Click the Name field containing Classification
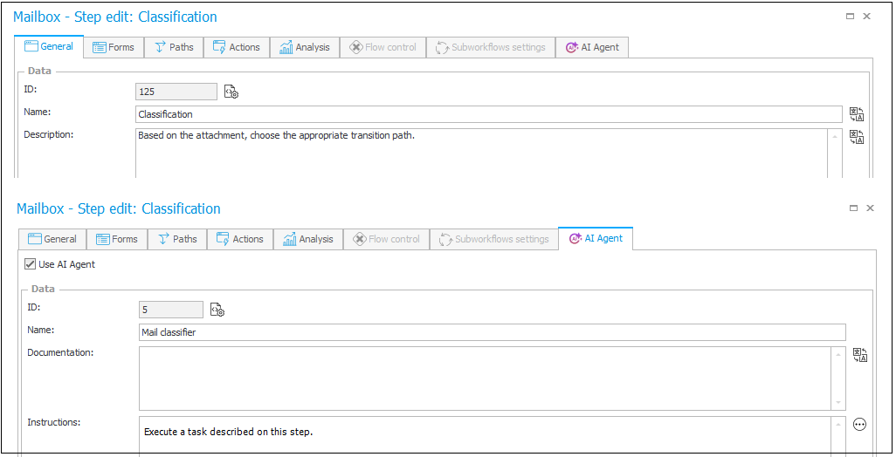This screenshot has height=457, width=896. coord(489,114)
